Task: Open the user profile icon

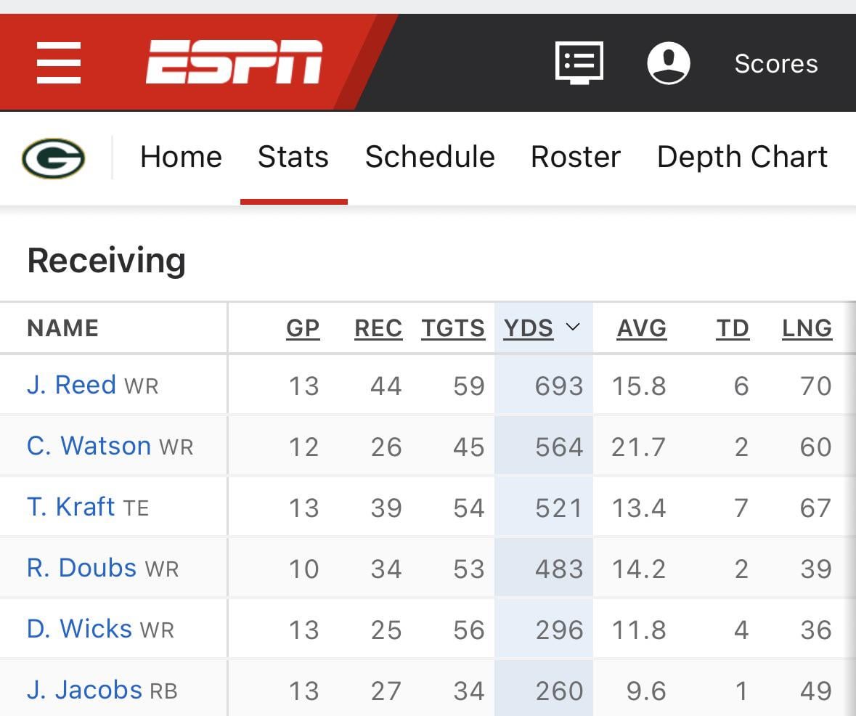Action: [x=669, y=62]
